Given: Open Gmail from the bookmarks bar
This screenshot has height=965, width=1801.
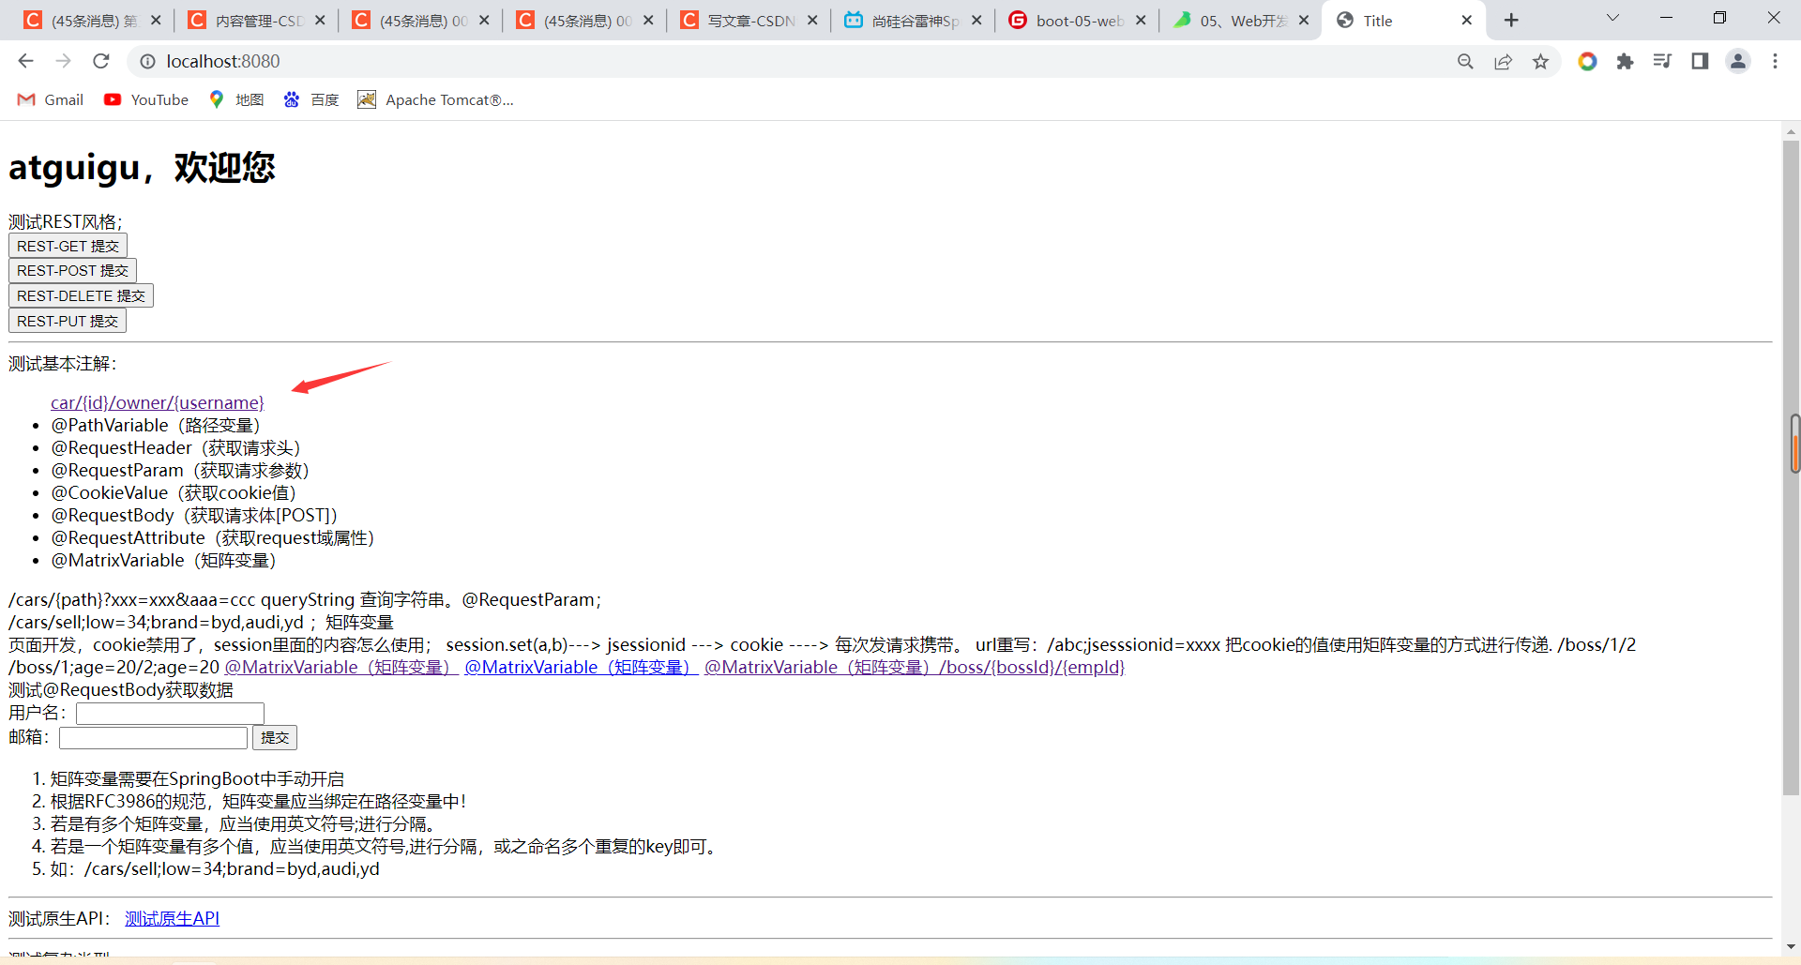Looking at the screenshot, I should coord(49,99).
